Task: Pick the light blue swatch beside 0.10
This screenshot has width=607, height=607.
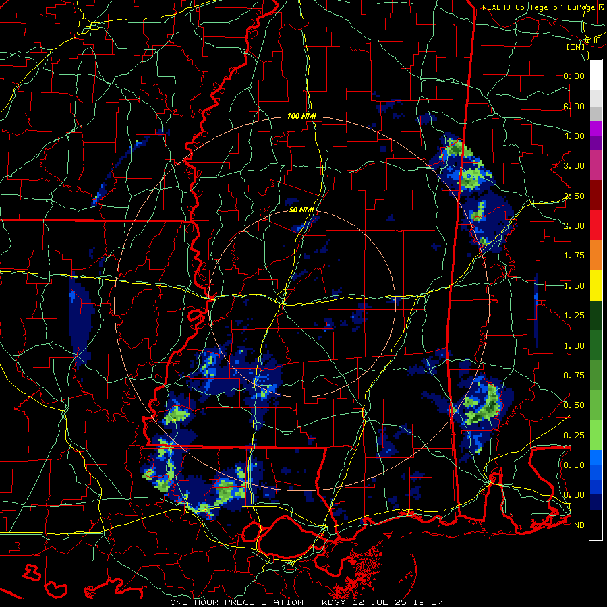Action: click(x=596, y=457)
